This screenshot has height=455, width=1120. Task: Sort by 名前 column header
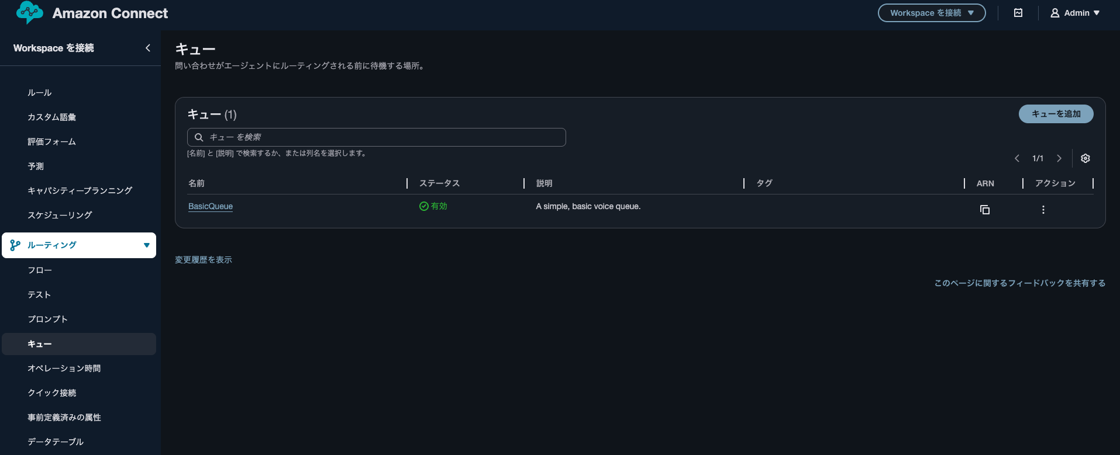pos(197,183)
